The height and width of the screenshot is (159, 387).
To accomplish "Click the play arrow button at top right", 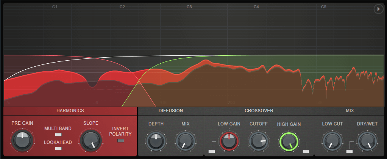I will pyautogui.click(x=378, y=9).
